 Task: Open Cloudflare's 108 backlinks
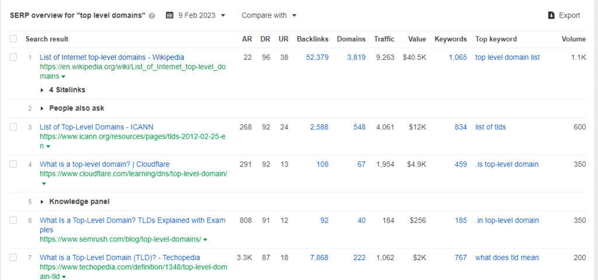coord(322,164)
